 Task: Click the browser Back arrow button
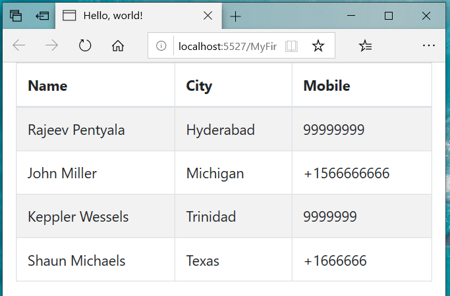click(x=19, y=45)
